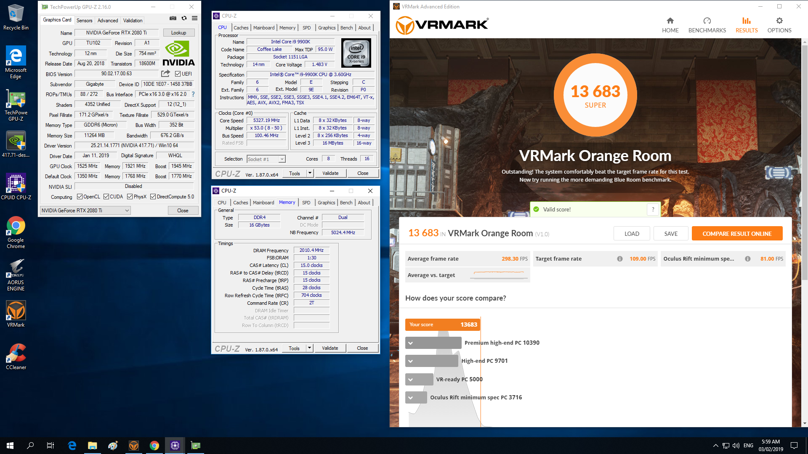Viewport: 808px width, 454px height.
Task: Click the LOAD button in VRMark
Action: click(632, 234)
